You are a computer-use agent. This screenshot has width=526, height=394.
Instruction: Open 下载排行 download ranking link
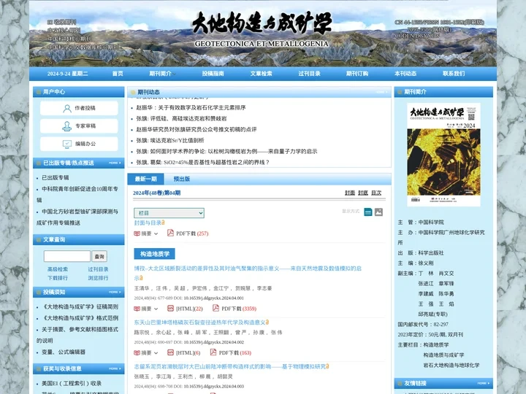[x=58, y=278]
